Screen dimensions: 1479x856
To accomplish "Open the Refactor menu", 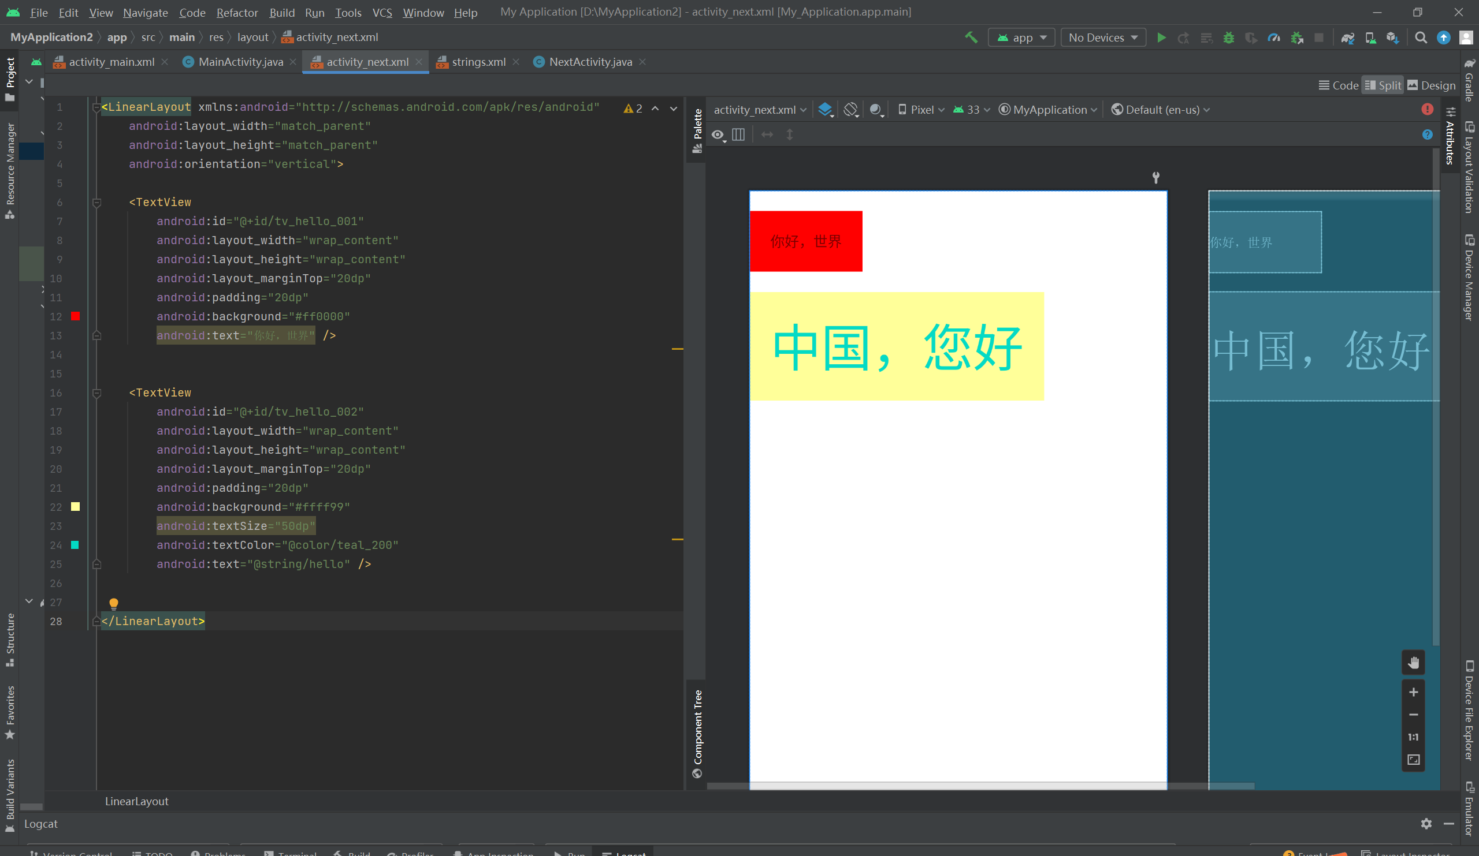I will (236, 12).
